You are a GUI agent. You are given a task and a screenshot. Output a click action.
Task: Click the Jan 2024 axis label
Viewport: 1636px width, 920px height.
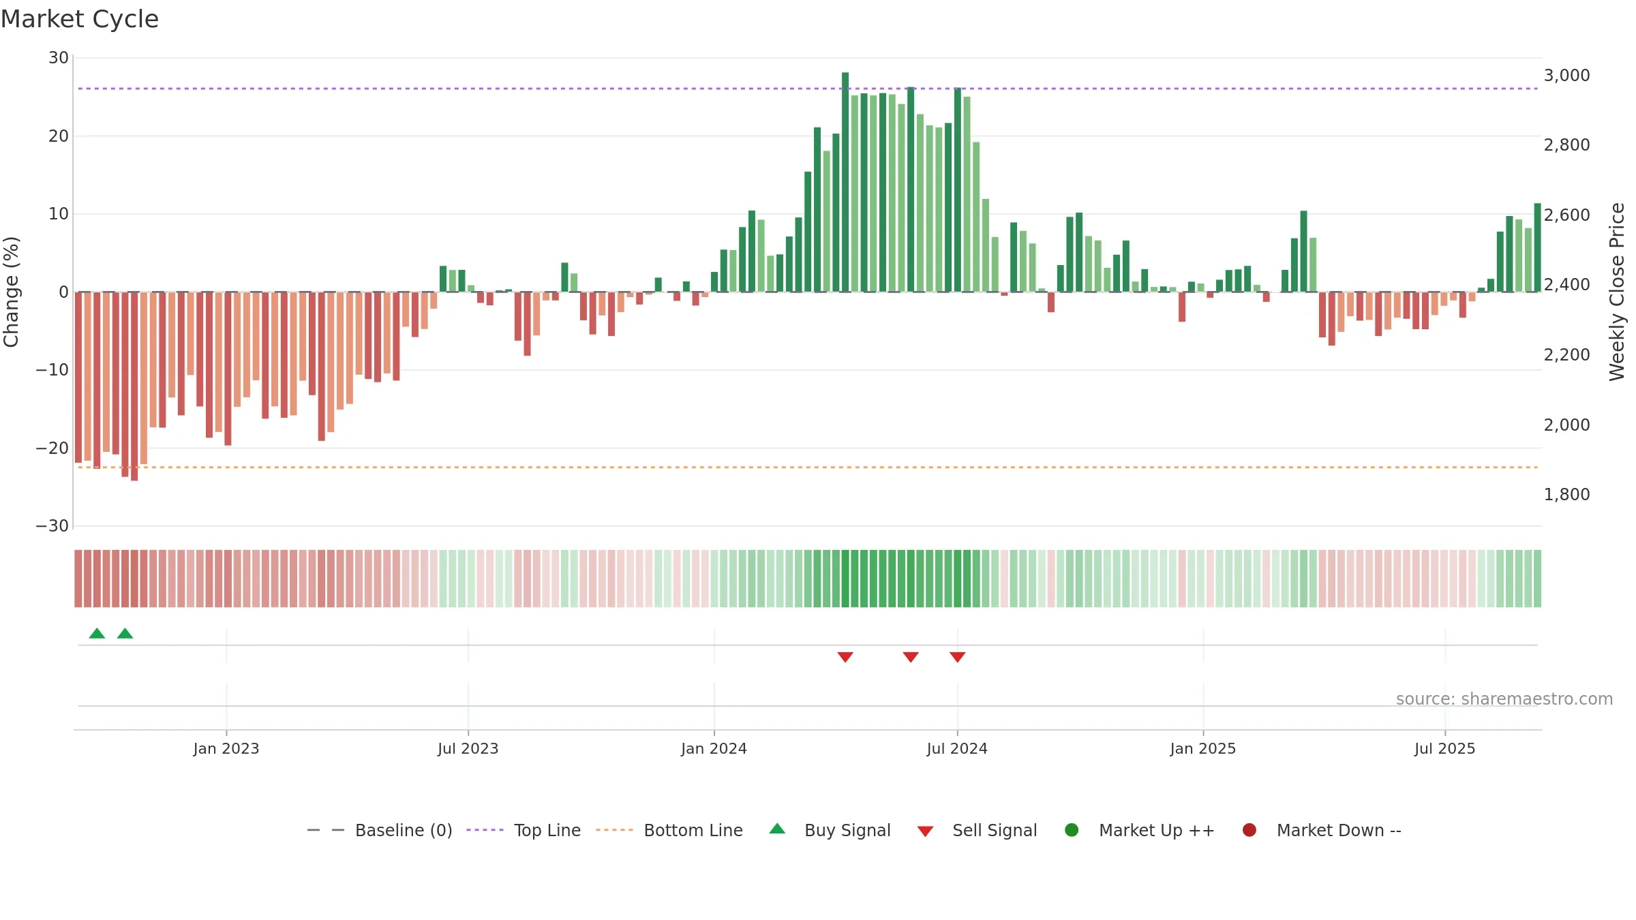[x=714, y=748]
